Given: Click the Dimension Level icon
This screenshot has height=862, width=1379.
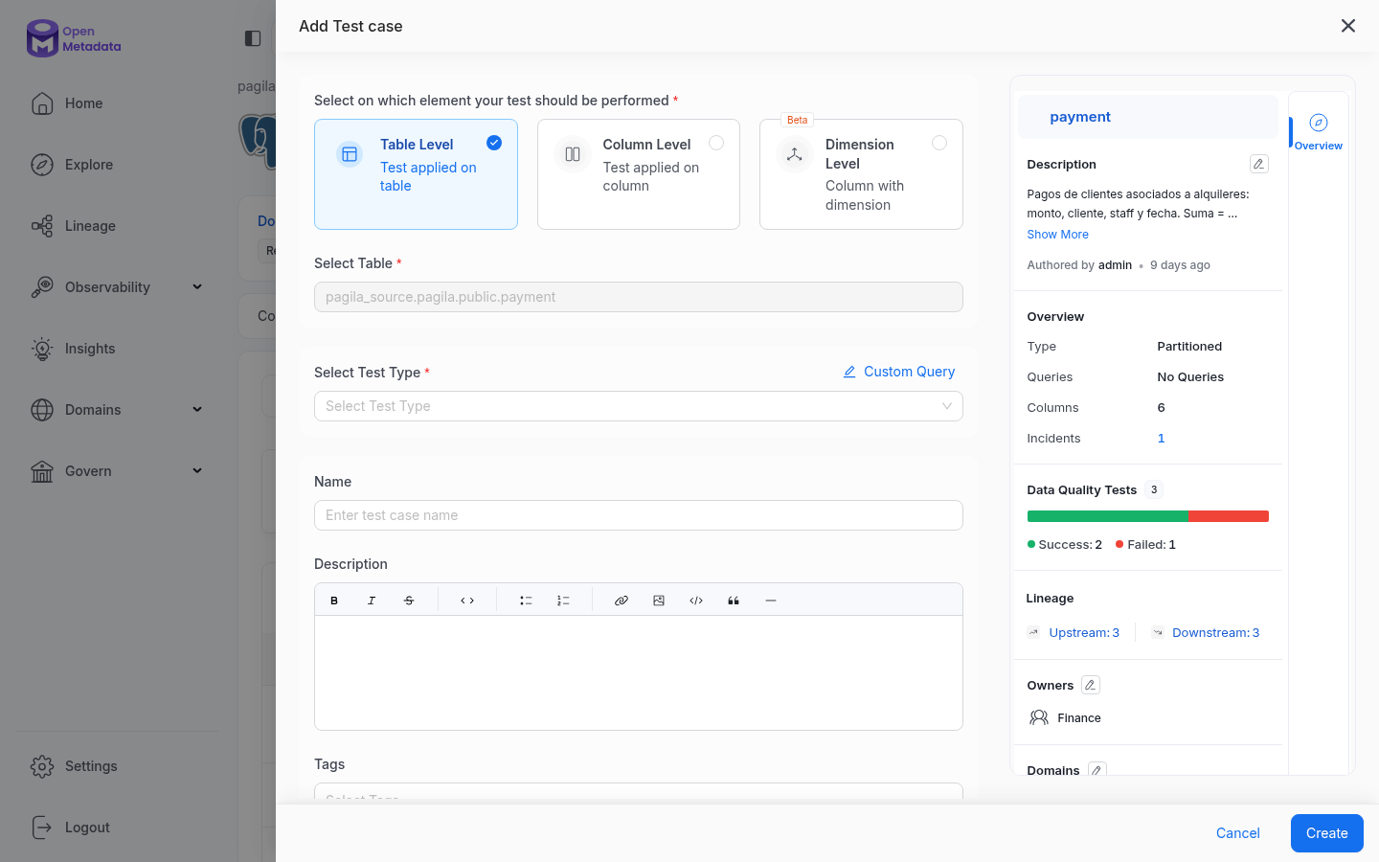Looking at the screenshot, I should pyautogui.click(x=795, y=154).
